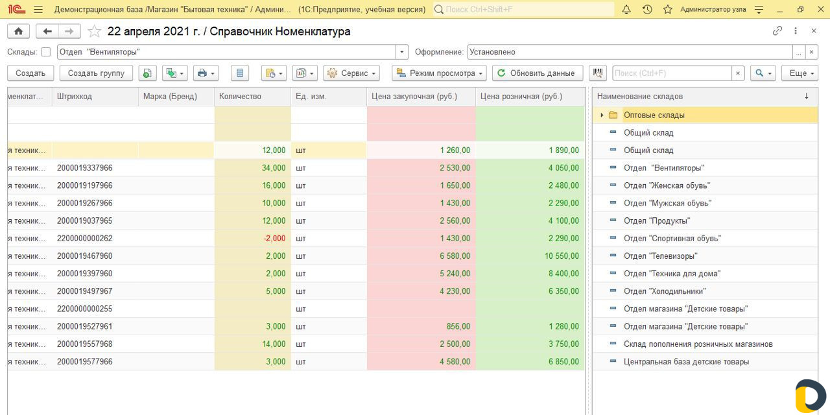The image size is (830, 415).
Task: Open the print icon on the toolbar
Action: coord(201,73)
